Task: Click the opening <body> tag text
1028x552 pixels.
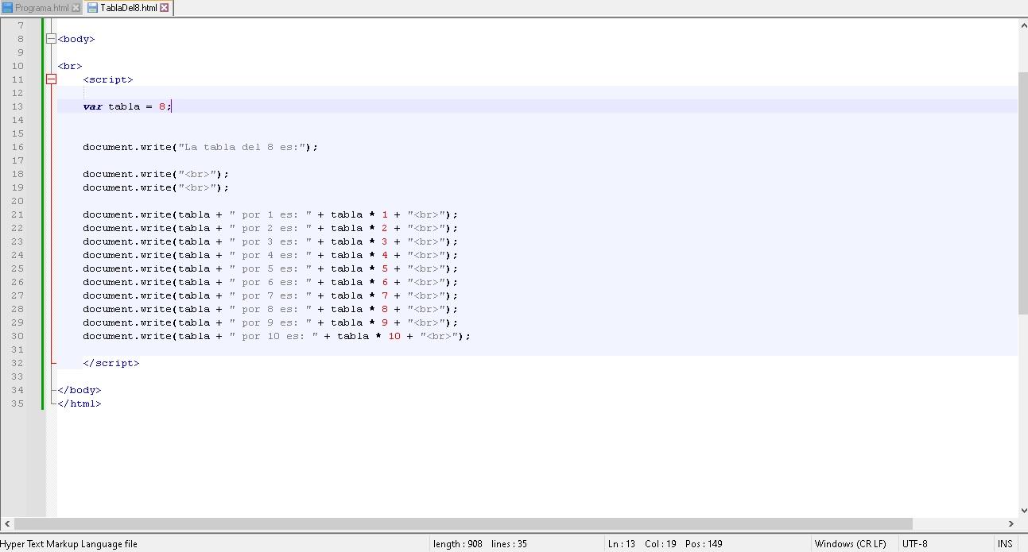Action: pos(76,39)
